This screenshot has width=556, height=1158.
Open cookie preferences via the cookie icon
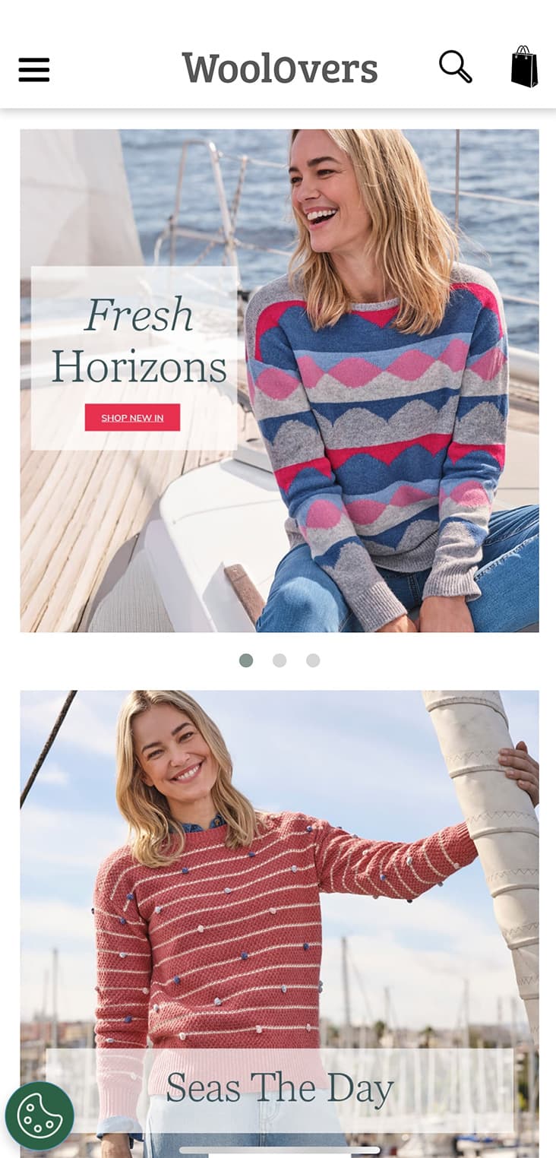pos(39,1115)
